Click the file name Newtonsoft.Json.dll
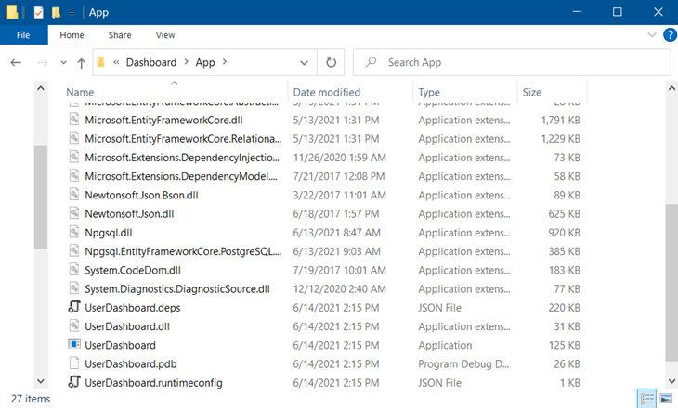 (129, 213)
